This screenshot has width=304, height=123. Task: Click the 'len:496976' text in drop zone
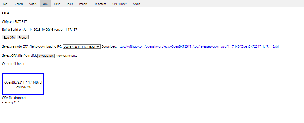pyautogui.click(x=23, y=87)
